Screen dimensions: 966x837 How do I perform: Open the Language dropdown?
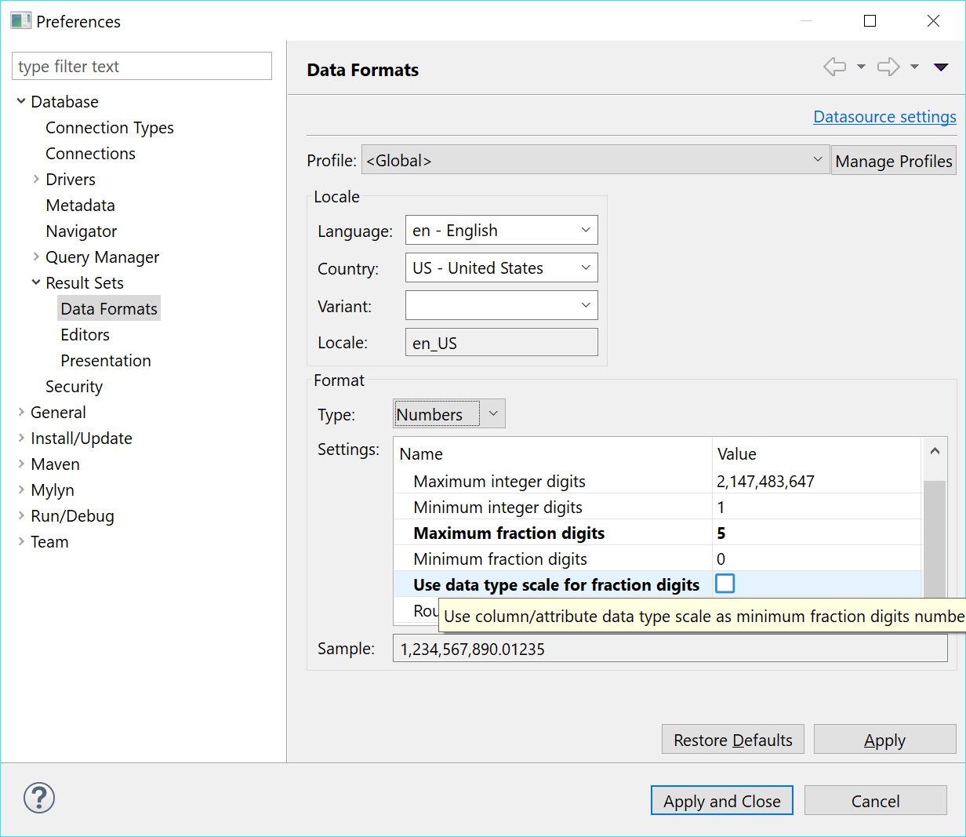586,230
